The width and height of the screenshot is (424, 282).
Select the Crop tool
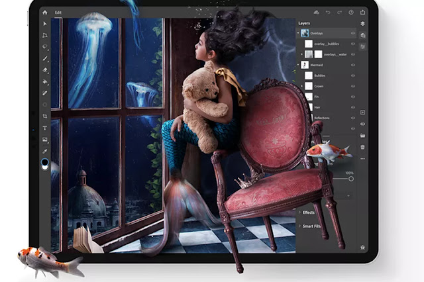click(x=45, y=116)
